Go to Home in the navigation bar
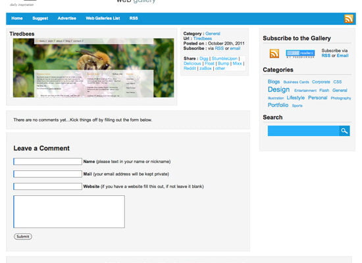 [17, 18]
